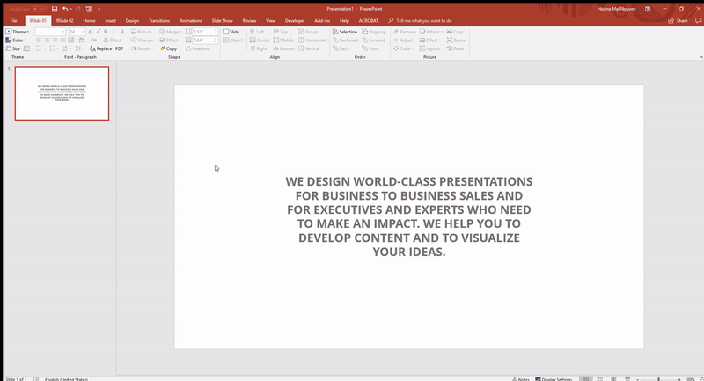This screenshot has width=704, height=381.
Task: Click Distribute Horizontal
Action: pos(312,40)
